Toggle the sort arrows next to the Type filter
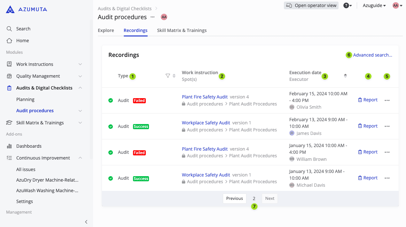This screenshot has height=227, width=406. [x=174, y=76]
